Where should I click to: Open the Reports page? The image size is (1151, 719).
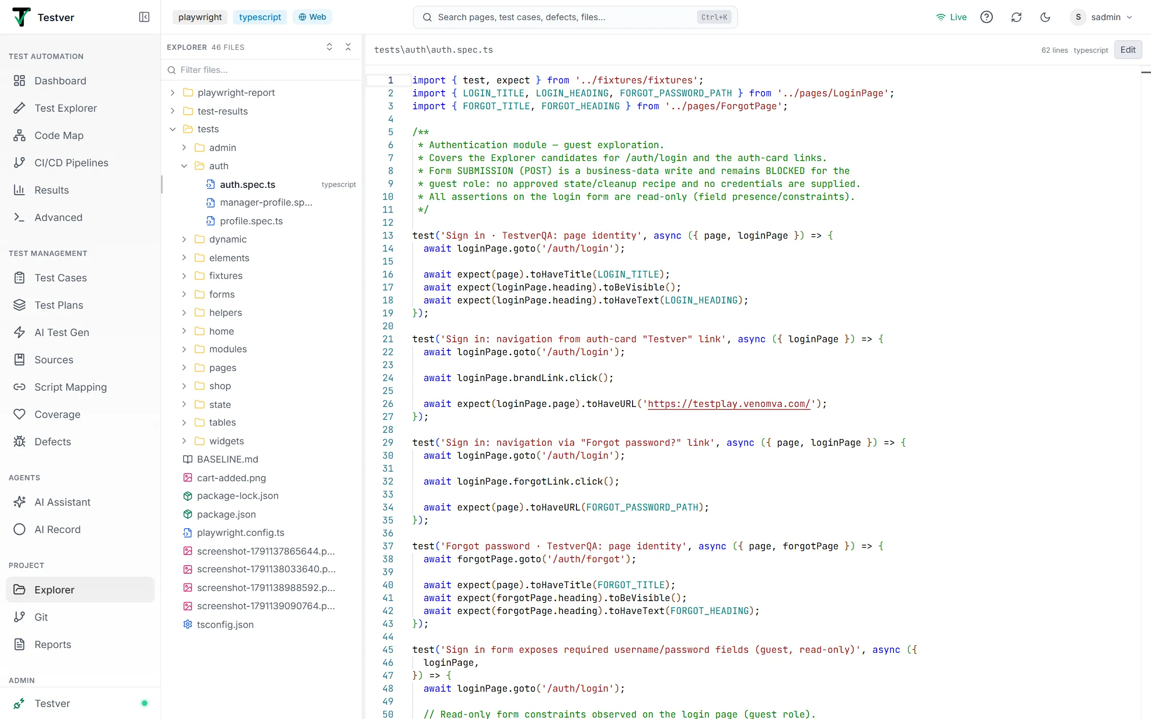(x=80, y=644)
